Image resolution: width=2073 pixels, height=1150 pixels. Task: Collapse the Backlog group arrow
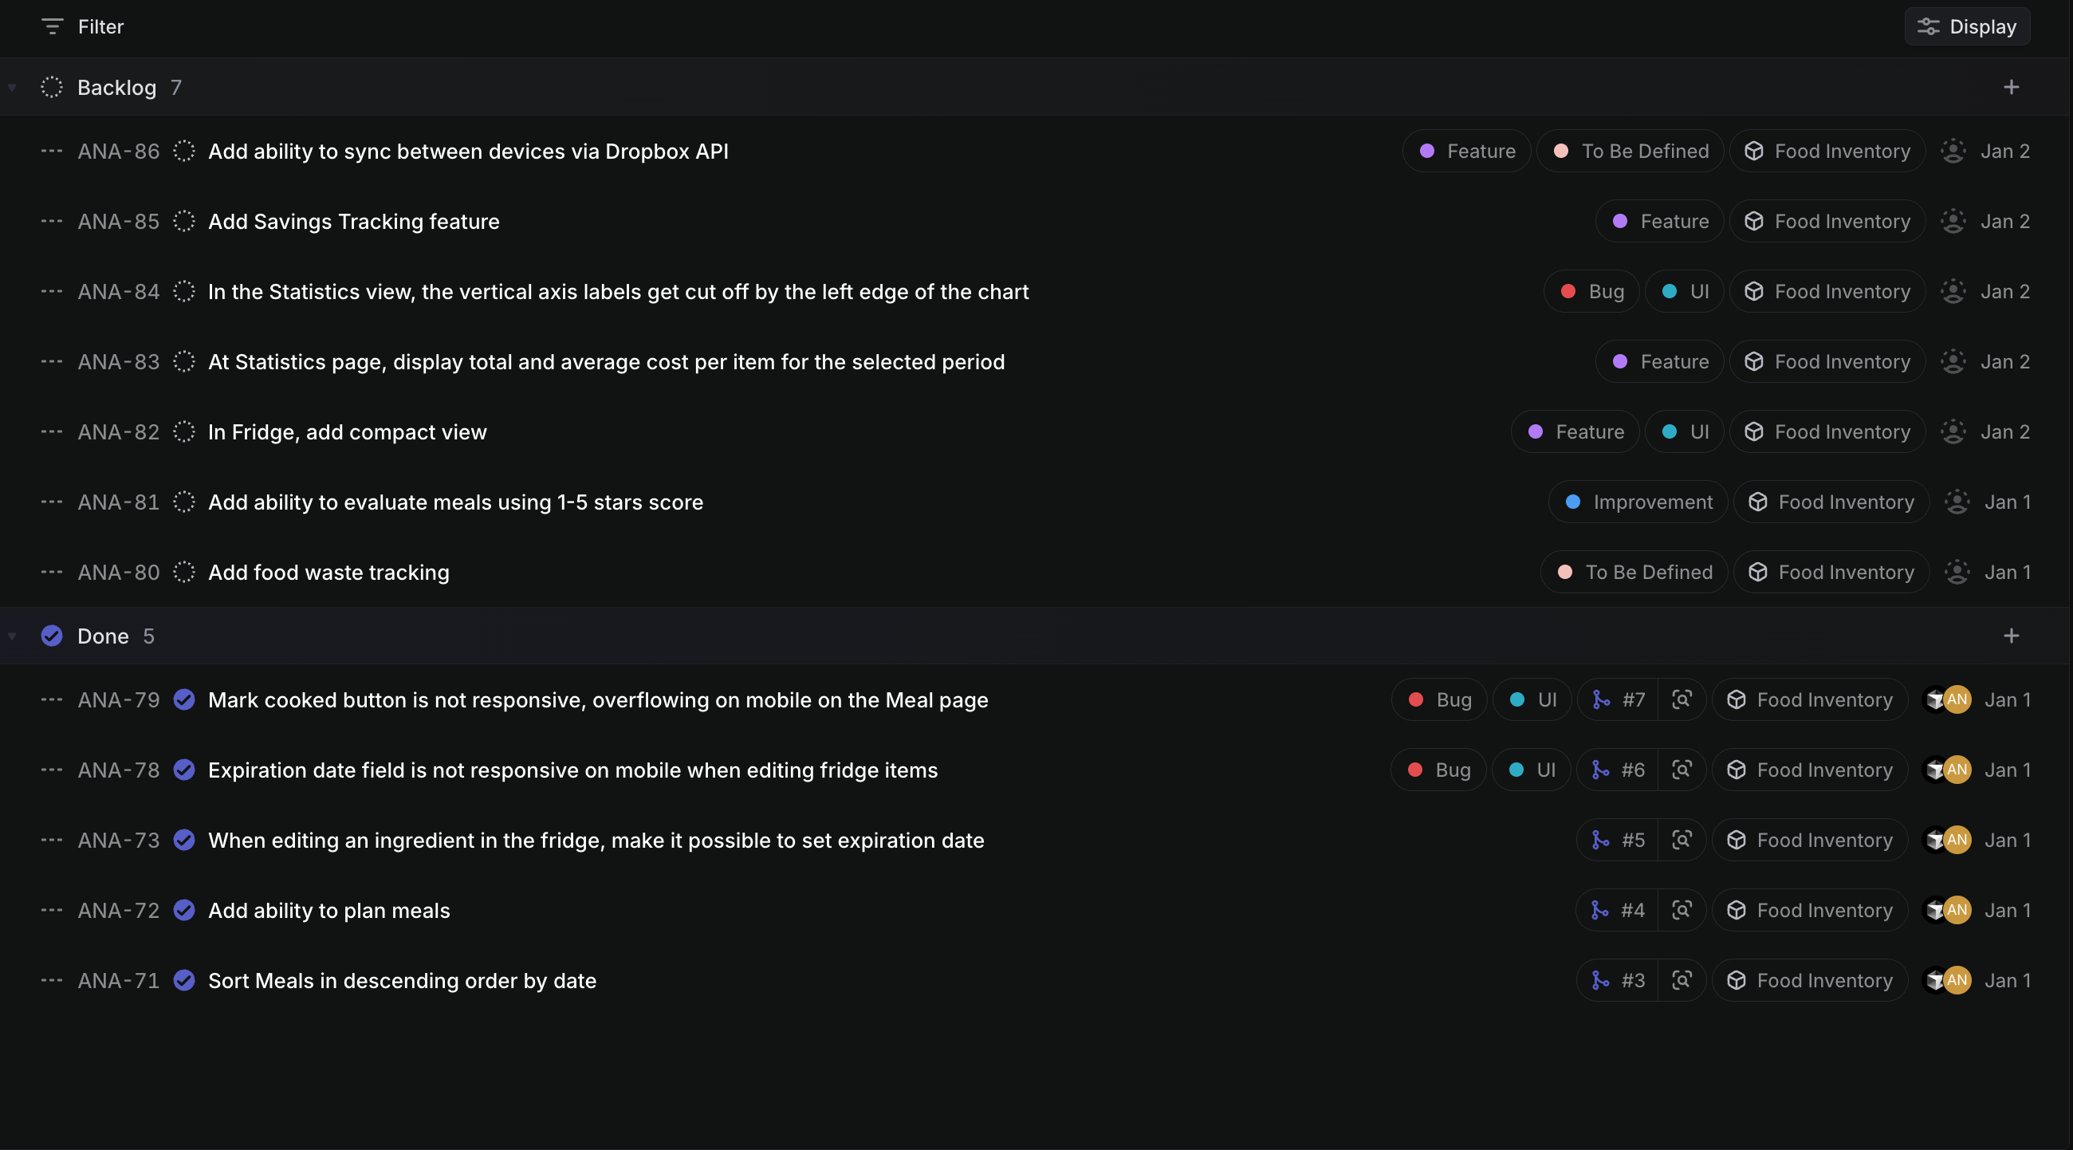point(12,87)
